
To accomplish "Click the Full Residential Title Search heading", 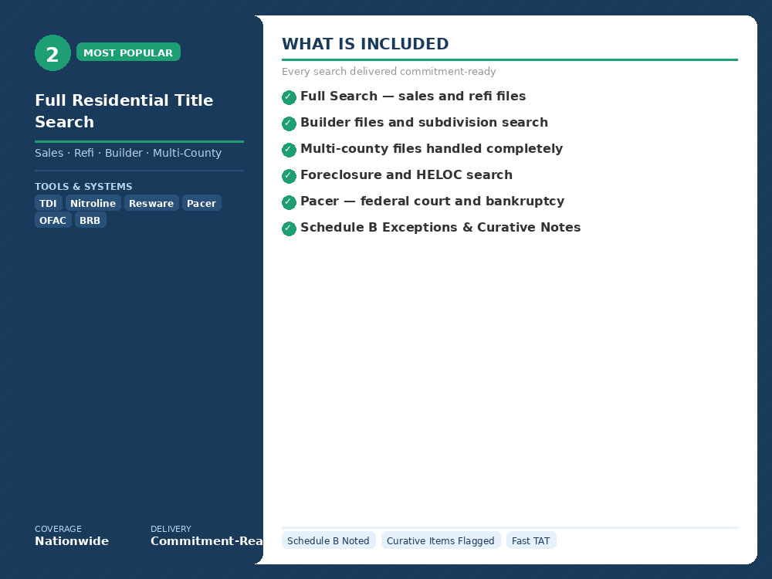I will pyautogui.click(x=124, y=110).
